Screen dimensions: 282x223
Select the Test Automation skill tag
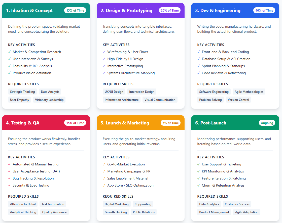(53, 204)
